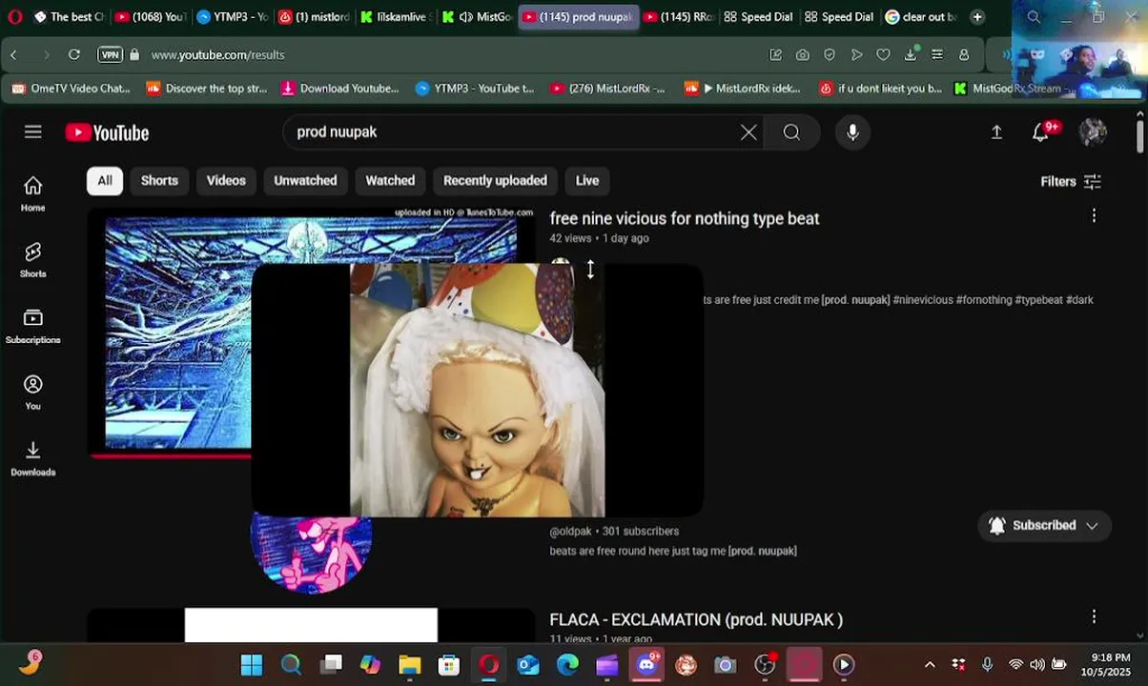The width and height of the screenshot is (1148, 686).
Task: Go back with the Opera back arrow
Action: [13, 54]
